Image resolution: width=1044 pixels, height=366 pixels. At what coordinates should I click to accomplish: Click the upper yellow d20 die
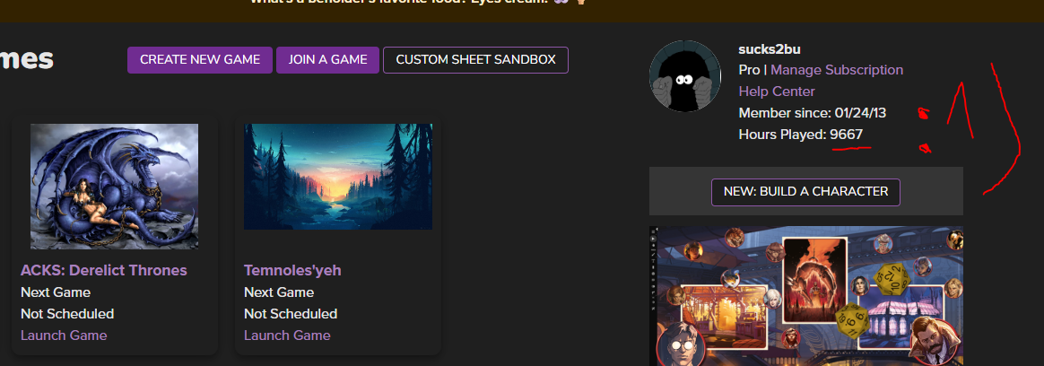pos(892,277)
